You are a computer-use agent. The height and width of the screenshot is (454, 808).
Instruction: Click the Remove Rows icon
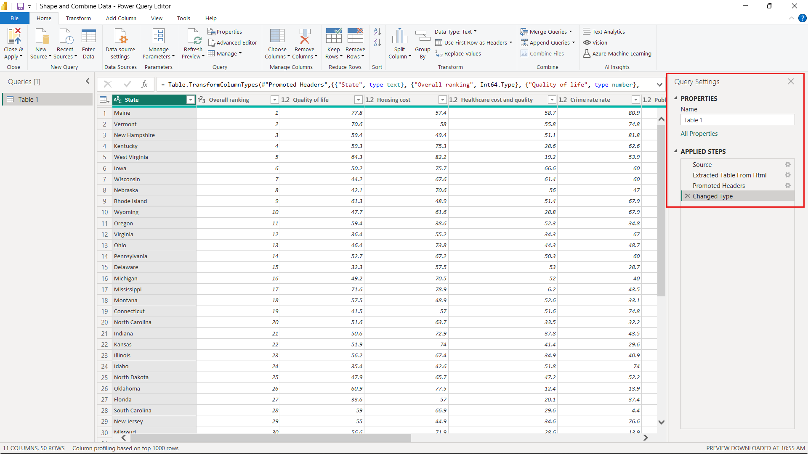(355, 36)
